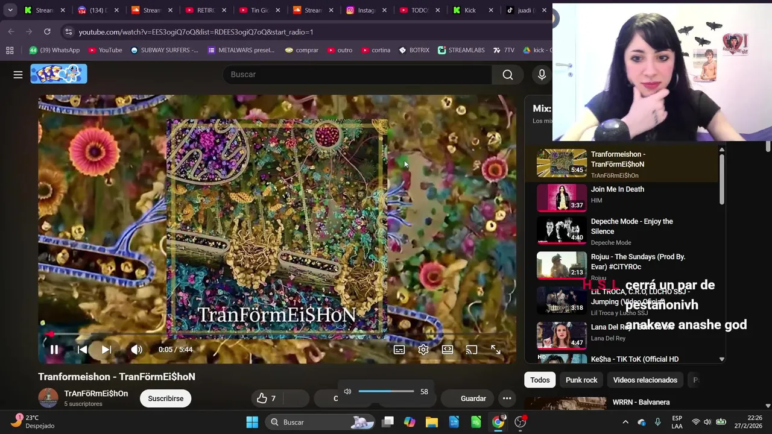Click the YouTube home logo doodle
Image resolution: width=772 pixels, height=434 pixels.
click(59, 74)
